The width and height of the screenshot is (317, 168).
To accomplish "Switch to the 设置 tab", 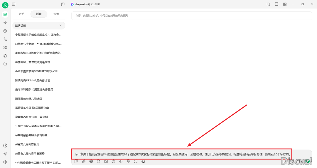I will tap(56, 14).
